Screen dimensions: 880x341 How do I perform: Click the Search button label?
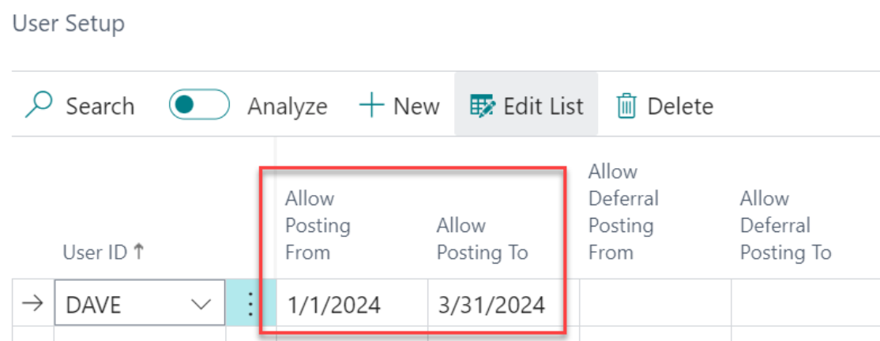coord(100,106)
